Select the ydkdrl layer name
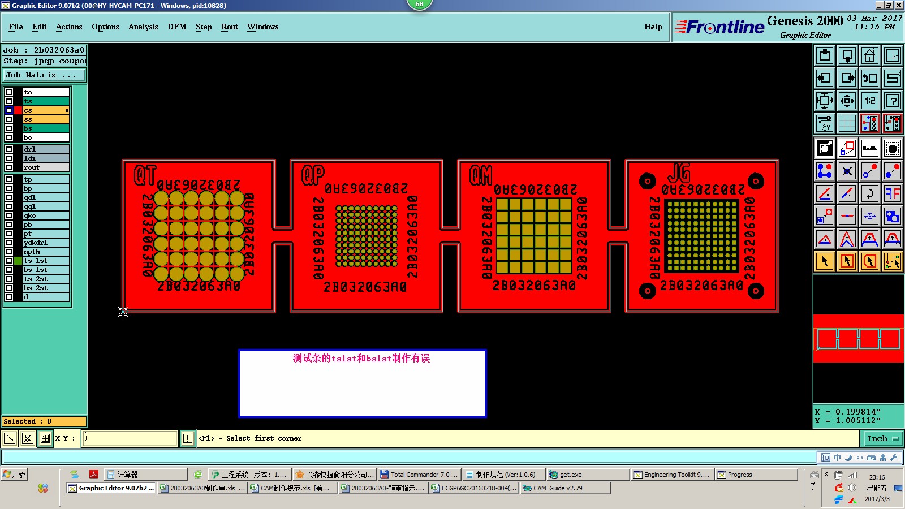 (x=46, y=243)
